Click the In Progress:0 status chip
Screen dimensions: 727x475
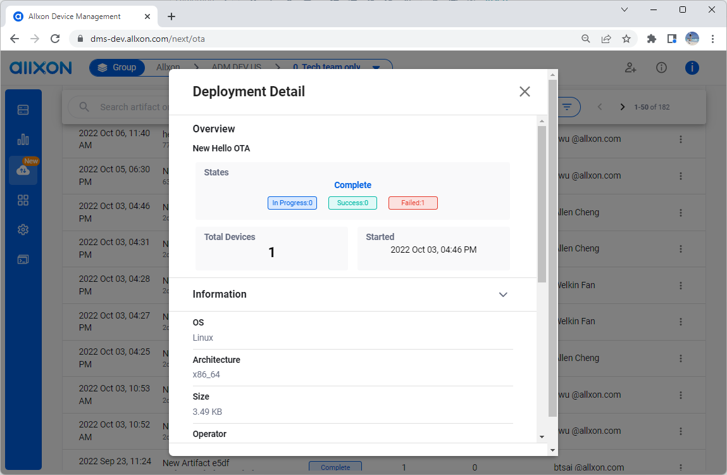click(x=292, y=203)
